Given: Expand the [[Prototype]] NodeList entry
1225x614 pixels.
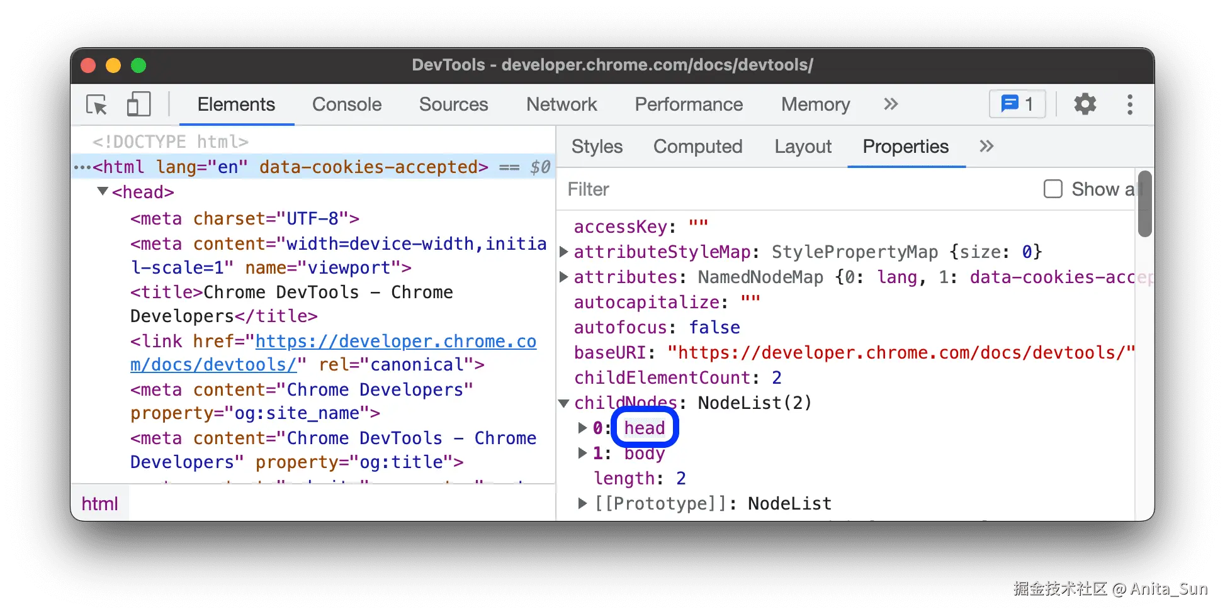Looking at the screenshot, I should (583, 503).
